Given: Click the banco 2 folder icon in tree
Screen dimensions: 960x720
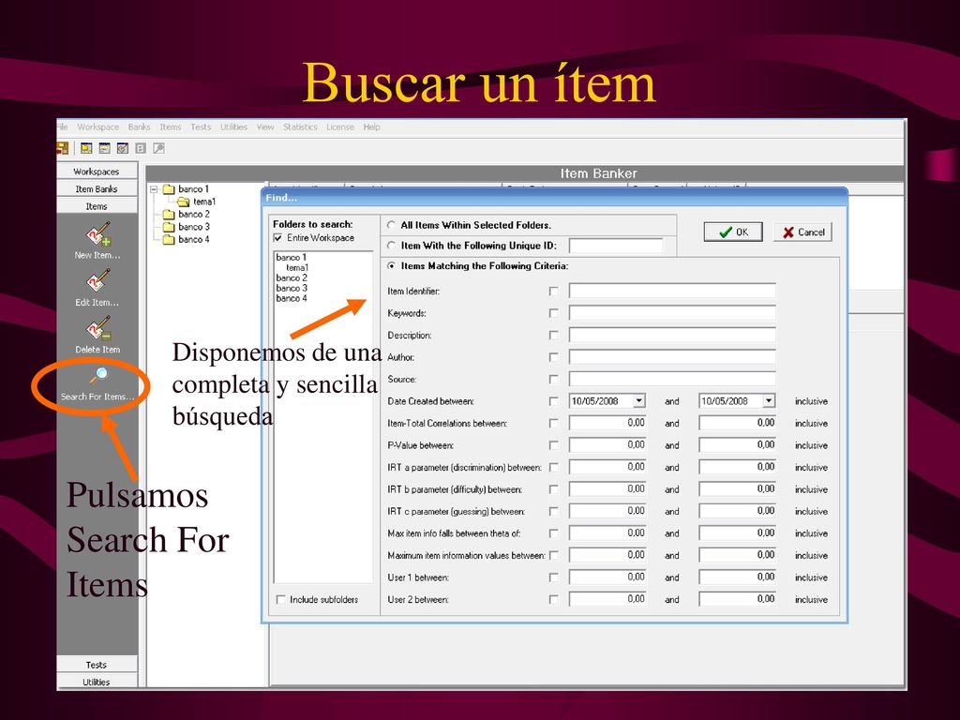Looking at the screenshot, I should tap(169, 215).
